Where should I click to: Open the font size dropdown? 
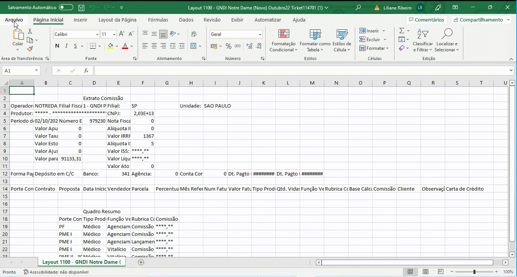tap(114, 34)
